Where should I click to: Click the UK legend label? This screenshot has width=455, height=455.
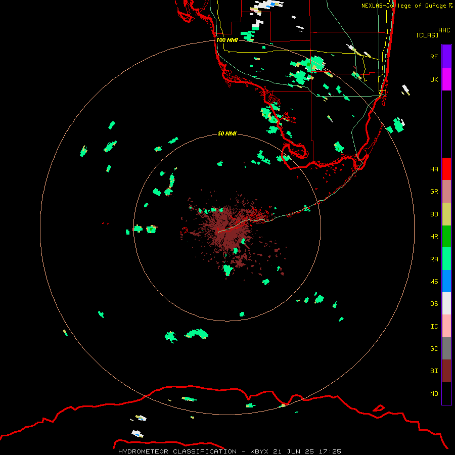point(434,79)
